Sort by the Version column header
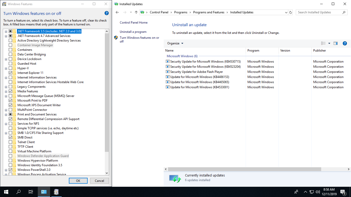 [x=295, y=51]
